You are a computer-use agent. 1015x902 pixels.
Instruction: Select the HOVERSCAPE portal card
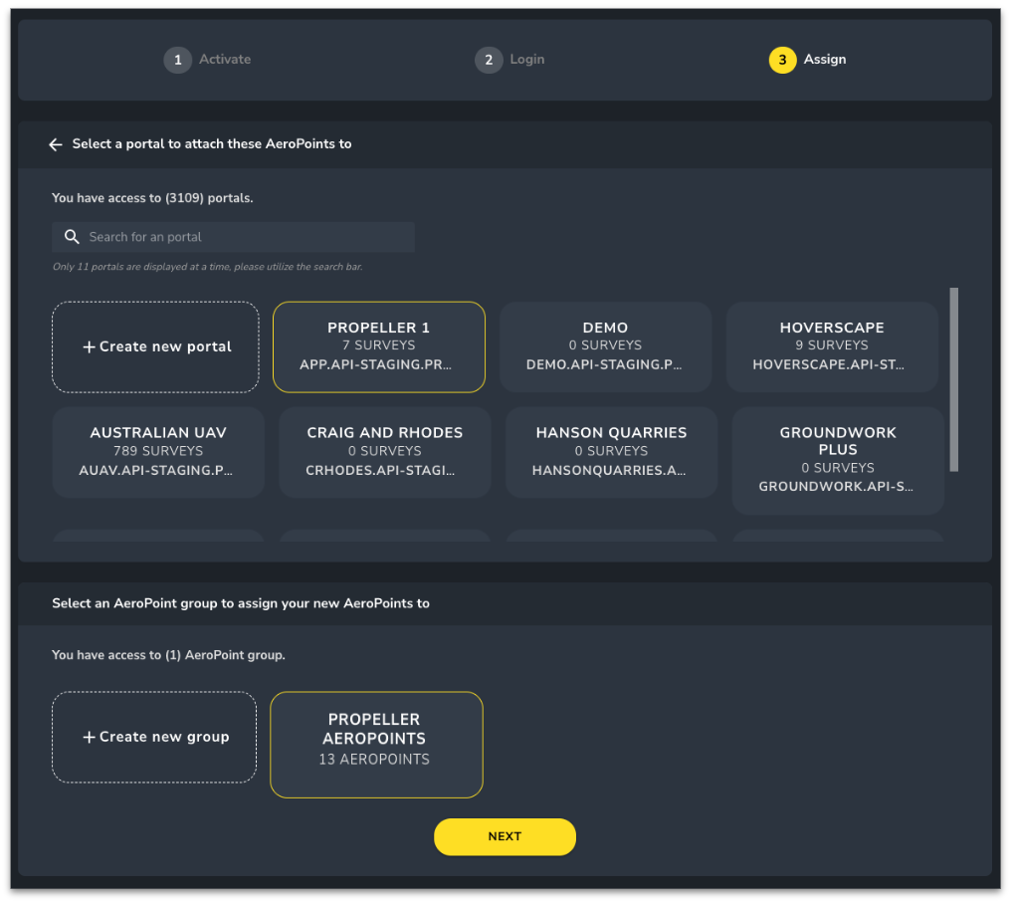(x=832, y=345)
